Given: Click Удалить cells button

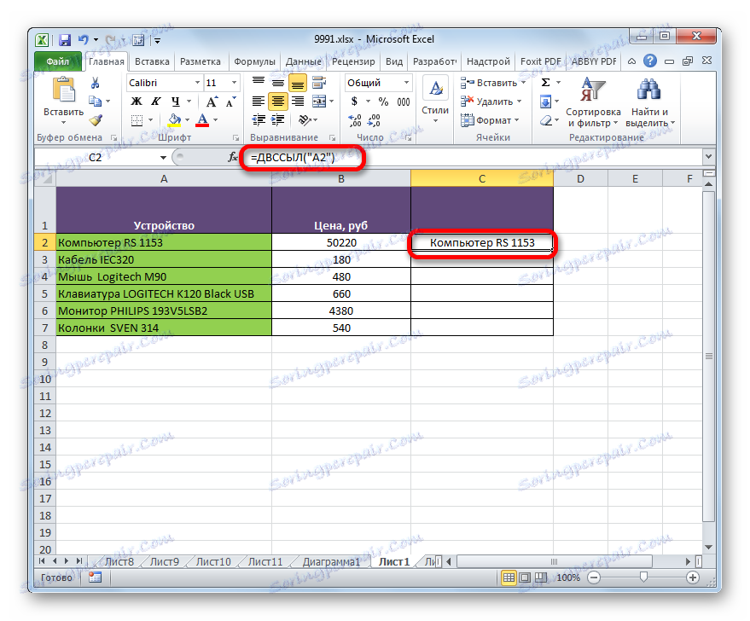Looking at the screenshot, I should coord(491,102).
